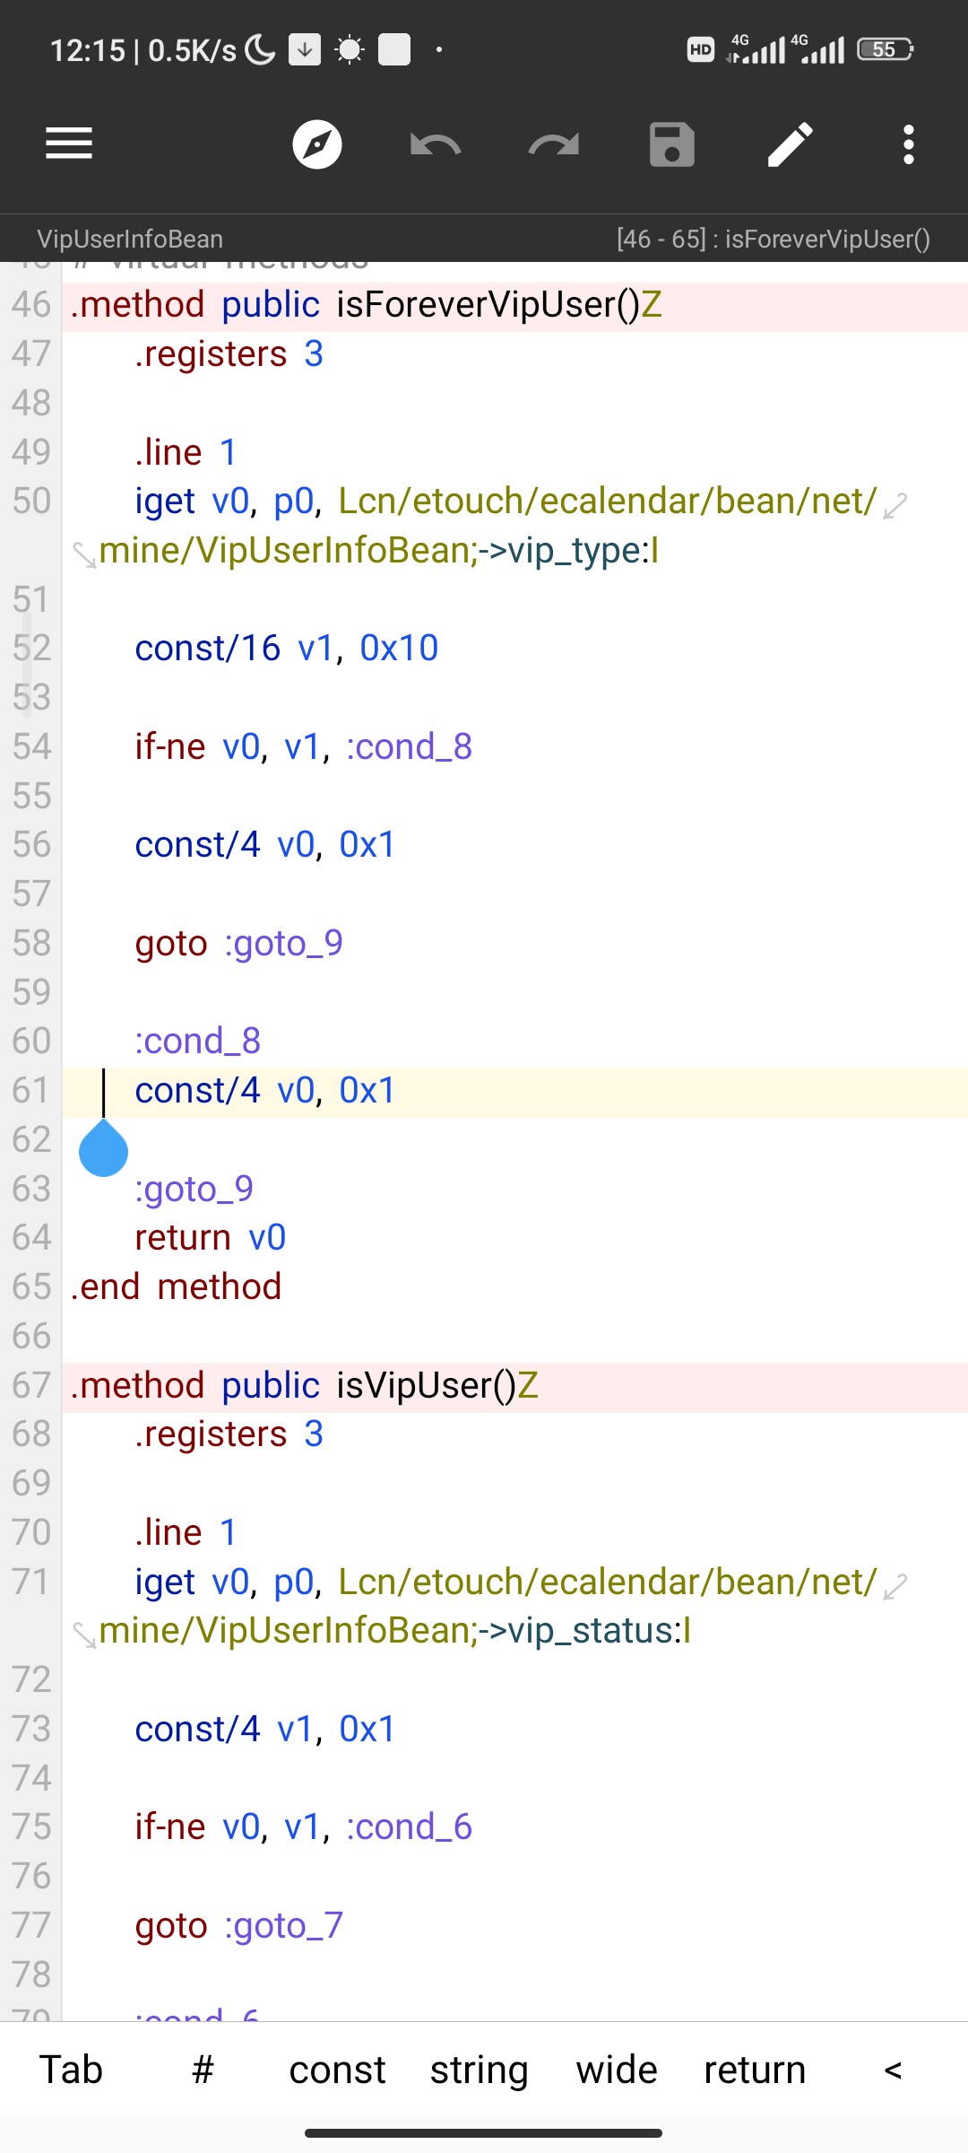Open the three-dot overflow menu

click(x=909, y=144)
